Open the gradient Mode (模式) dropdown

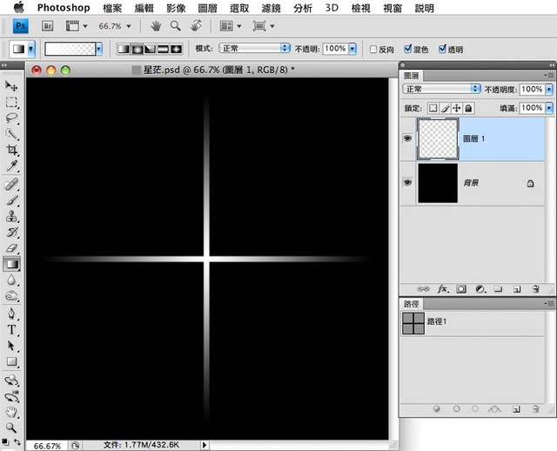(x=254, y=49)
